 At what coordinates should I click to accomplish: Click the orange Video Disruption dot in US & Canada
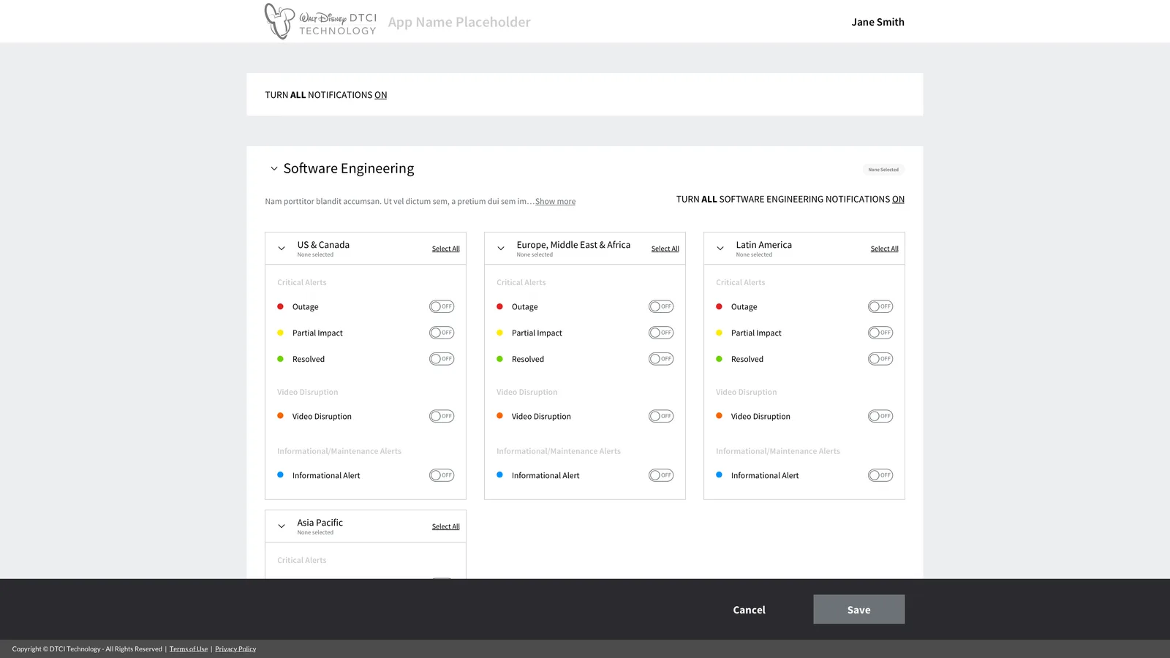click(280, 416)
